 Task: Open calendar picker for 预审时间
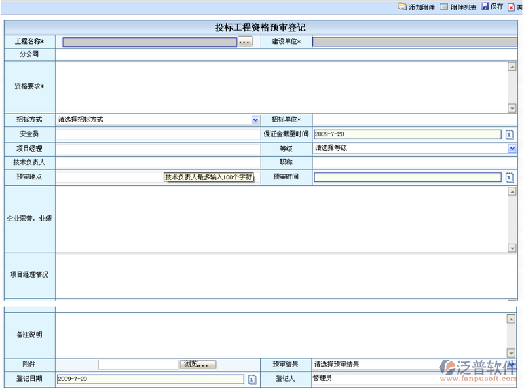click(510, 177)
